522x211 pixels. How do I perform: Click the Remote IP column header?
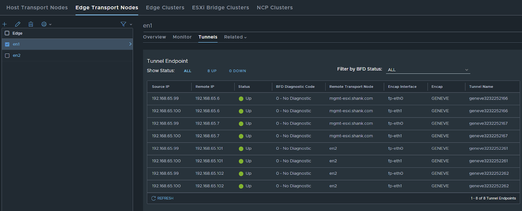pos(205,87)
